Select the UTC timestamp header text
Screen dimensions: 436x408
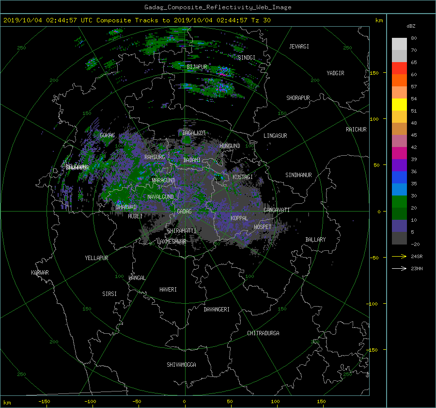click(137, 20)
